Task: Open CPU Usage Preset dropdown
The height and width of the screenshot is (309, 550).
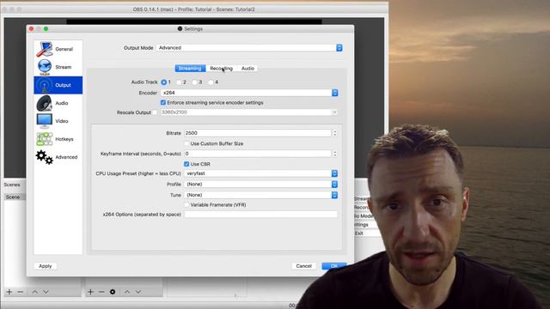Action: coord(261,173)
